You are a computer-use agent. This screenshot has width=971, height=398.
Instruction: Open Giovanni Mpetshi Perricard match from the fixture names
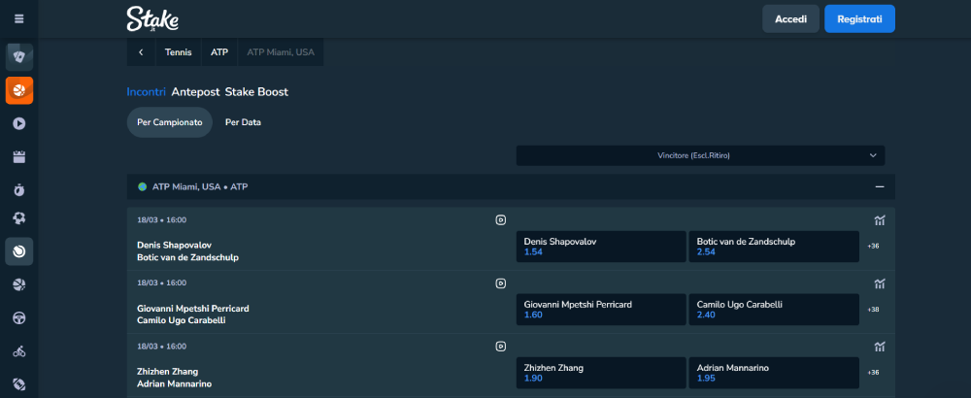tap(193, 315)
